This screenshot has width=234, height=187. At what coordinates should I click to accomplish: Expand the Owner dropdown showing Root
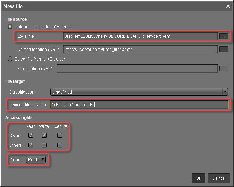[36, 159]
